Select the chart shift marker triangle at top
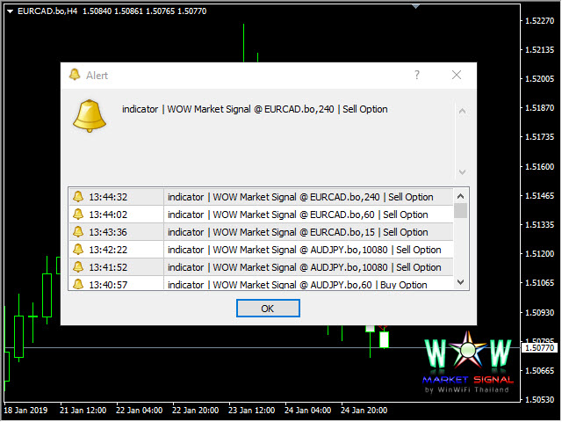Image resolution: width=562 pixels, height=422 pixels. coord(415,6)
